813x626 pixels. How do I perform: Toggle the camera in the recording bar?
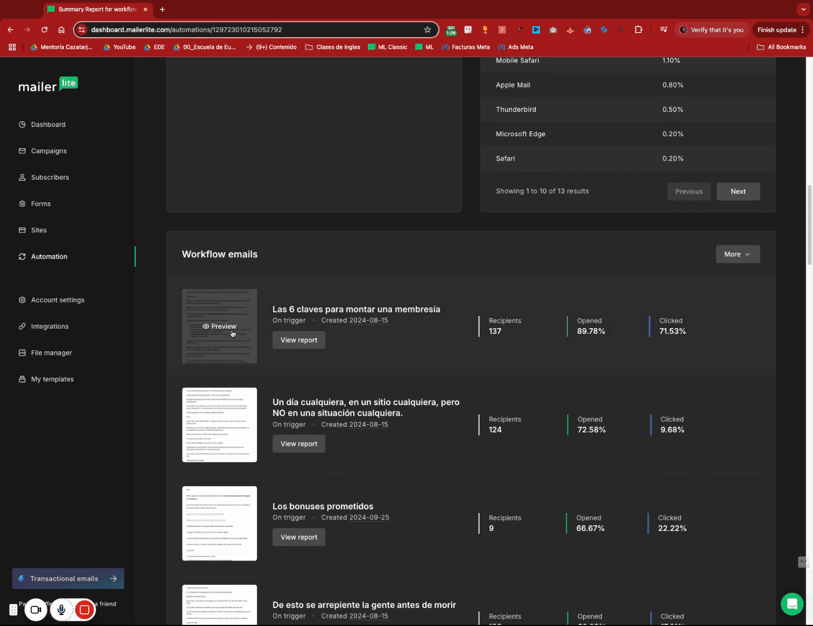coord(36,609)
